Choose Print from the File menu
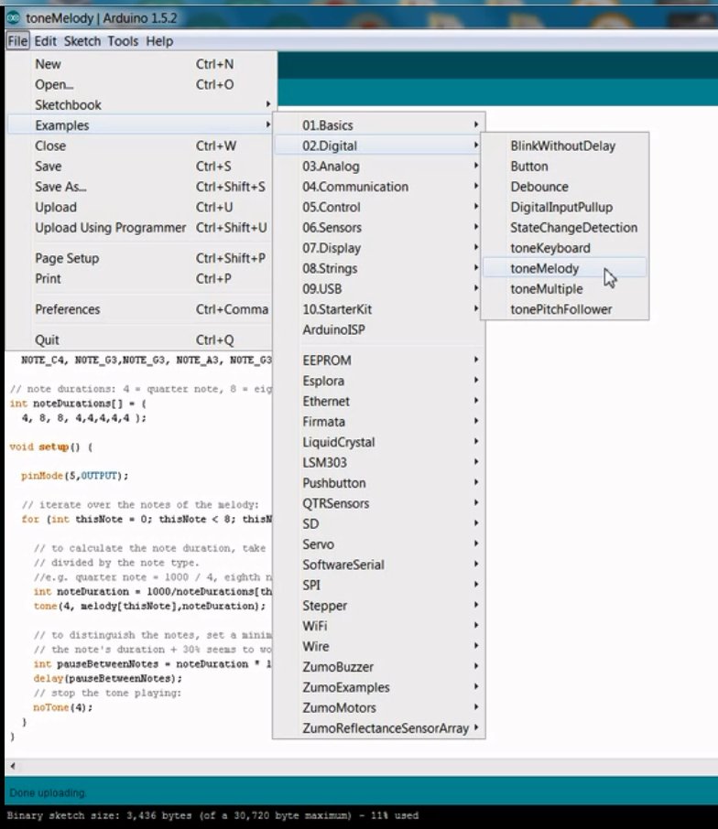The height and width of the screenshot is (829, 718). pos(141,279)
